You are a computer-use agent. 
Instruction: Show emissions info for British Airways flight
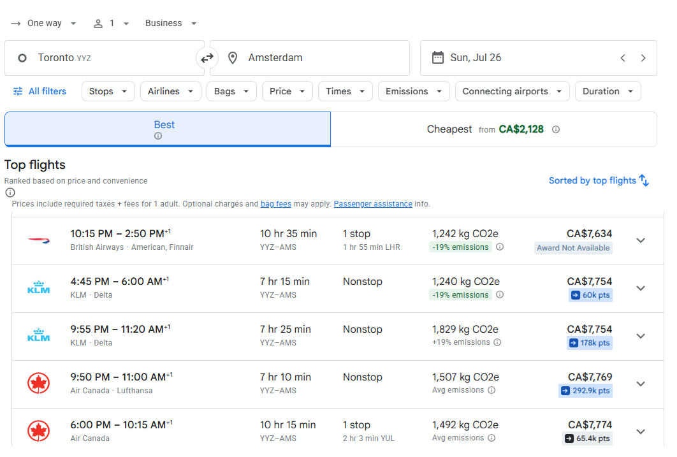pyautogui.click(x=500, y=247)
